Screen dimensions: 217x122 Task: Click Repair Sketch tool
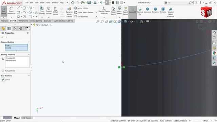pos(113,11)
